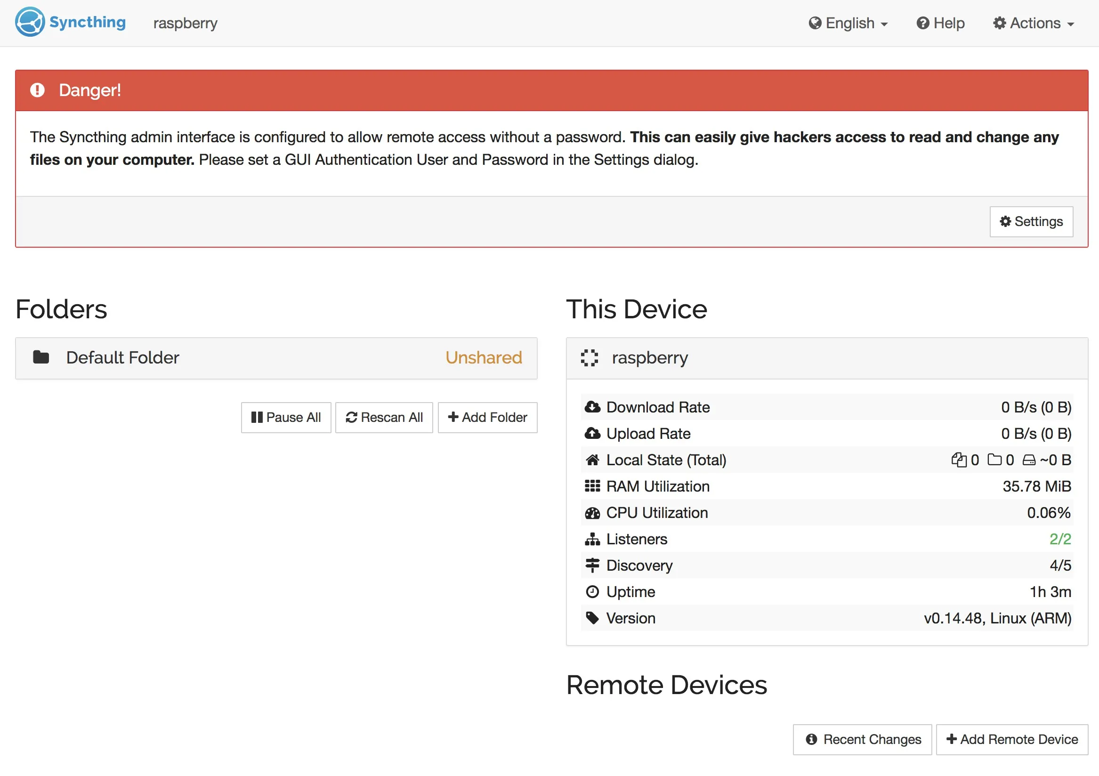The height and width of the screenshot is (776, 1099).
Task: Click the CPU Utilization gauge icon
Action: (x=592, y=513)
